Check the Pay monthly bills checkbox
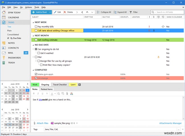 (36, 26)
